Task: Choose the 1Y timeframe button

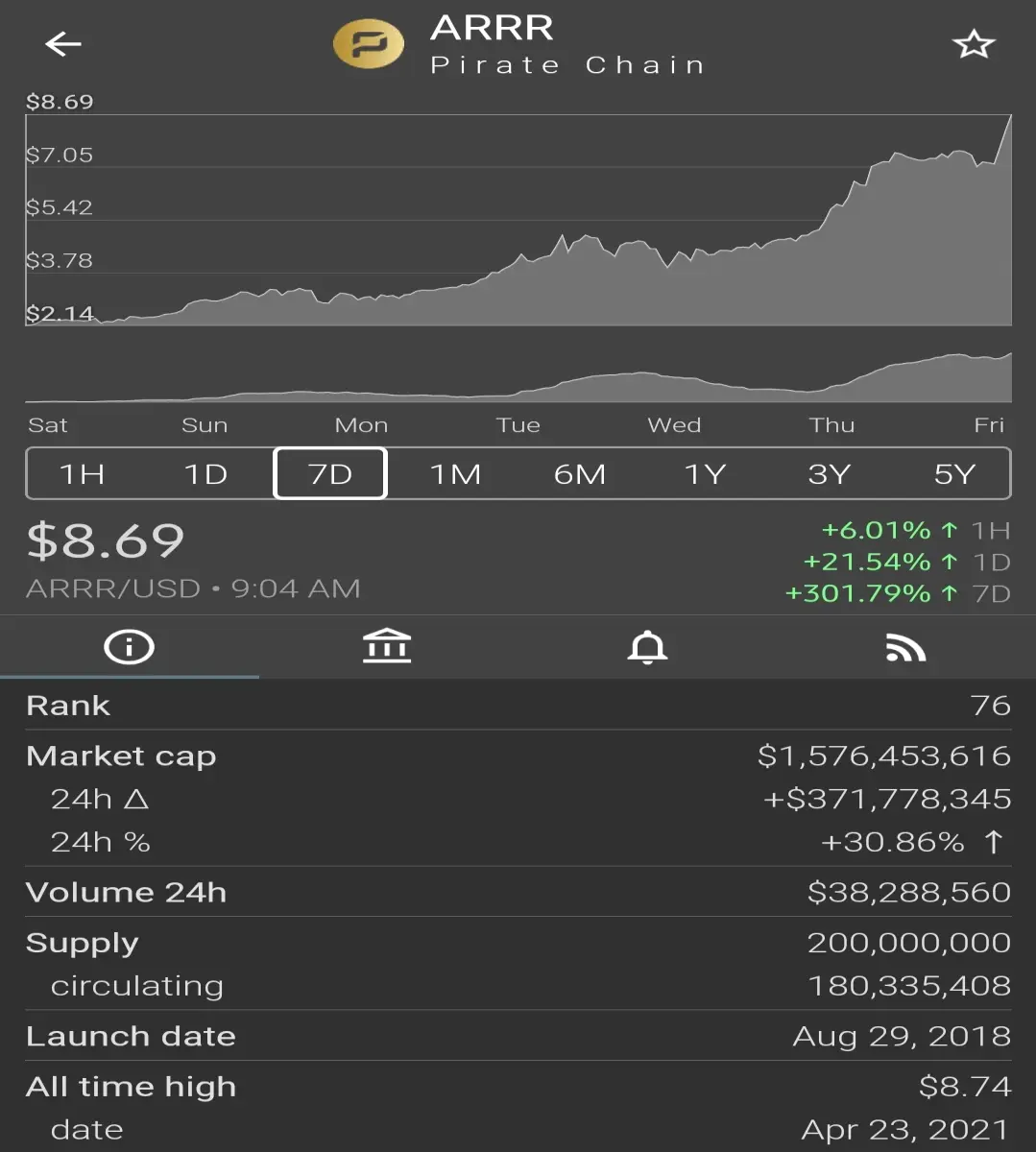Action: click(705, 473)
